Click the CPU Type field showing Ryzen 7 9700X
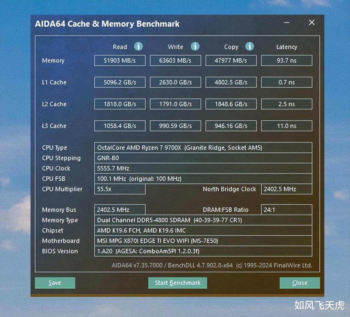350x317 pixels. (x=203, y=148)
